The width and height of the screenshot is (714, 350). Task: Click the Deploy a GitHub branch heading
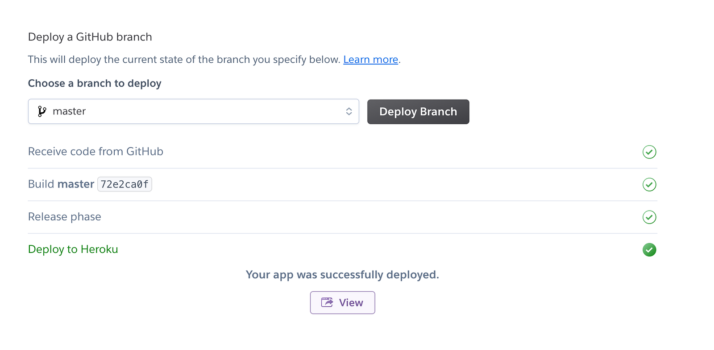90,37
